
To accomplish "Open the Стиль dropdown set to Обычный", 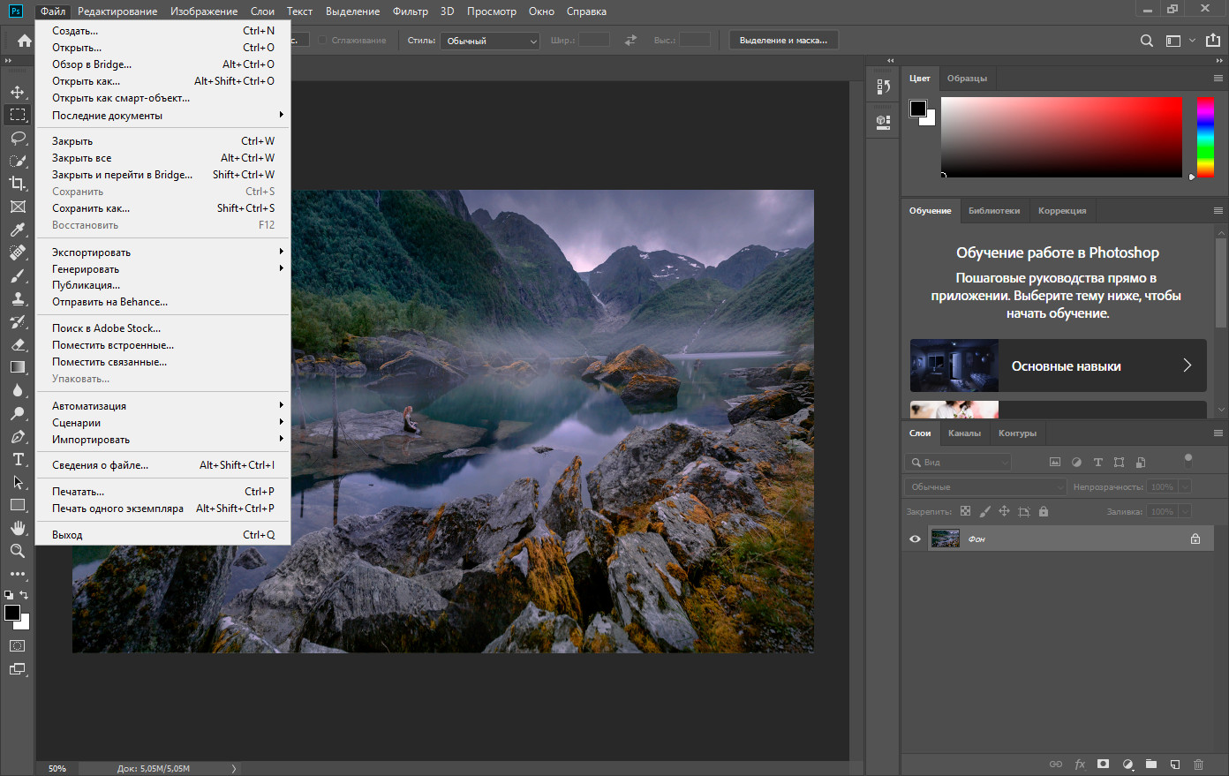I will pyautogui.click(x=490, y=41).
